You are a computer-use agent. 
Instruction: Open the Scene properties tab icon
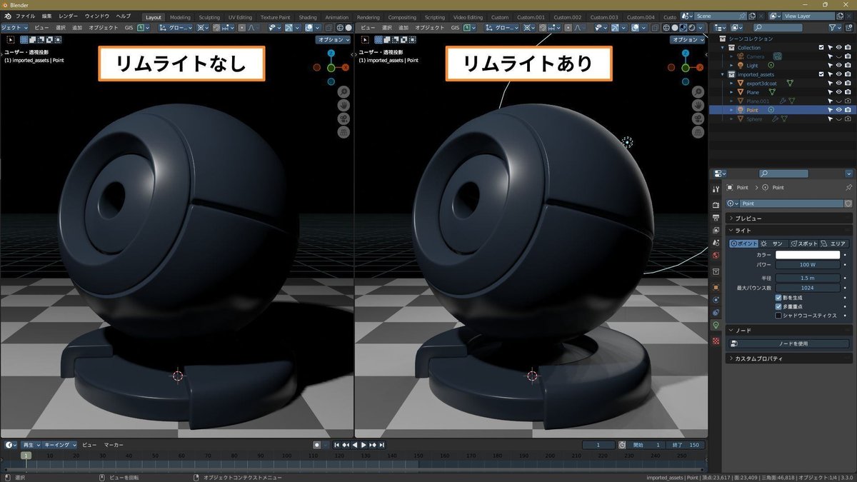pyautogui.click(x=716, y=243)
